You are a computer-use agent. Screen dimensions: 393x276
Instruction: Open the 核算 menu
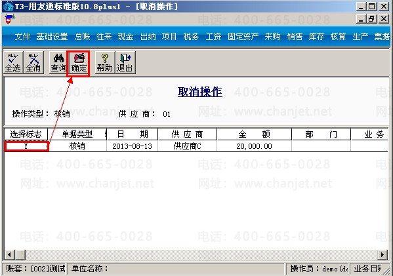point(338,37)
